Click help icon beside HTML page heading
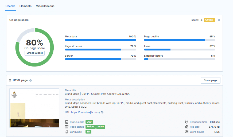Viewport: 233px width, 137px height. 30,81
